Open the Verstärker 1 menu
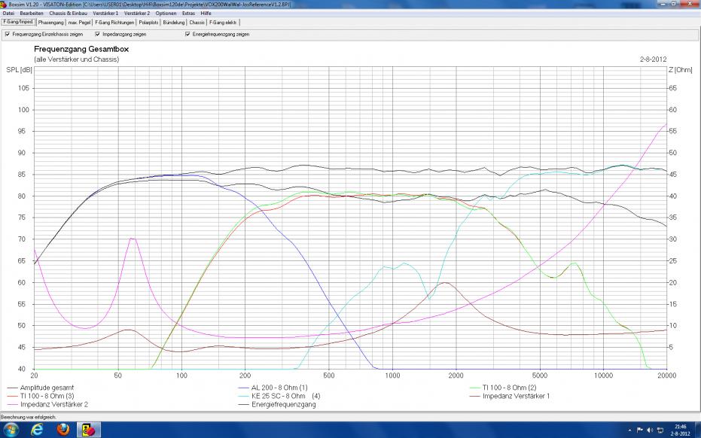 (x=105, y=14)
